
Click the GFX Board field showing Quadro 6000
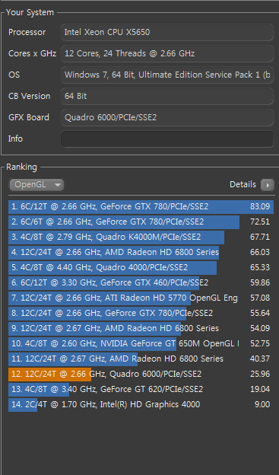click(167, 117)
